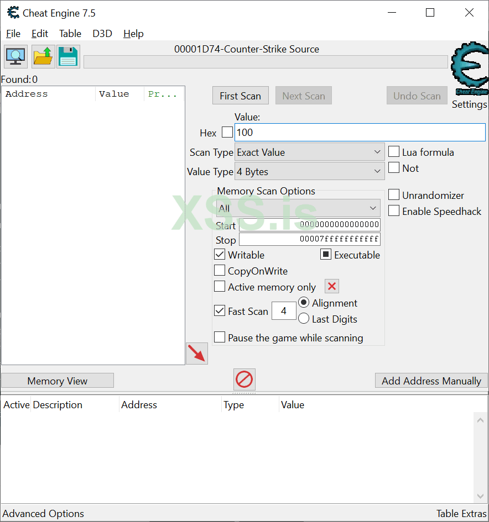
Task: Click the 'Pr...' column header in results
Action: click(164, 94)
